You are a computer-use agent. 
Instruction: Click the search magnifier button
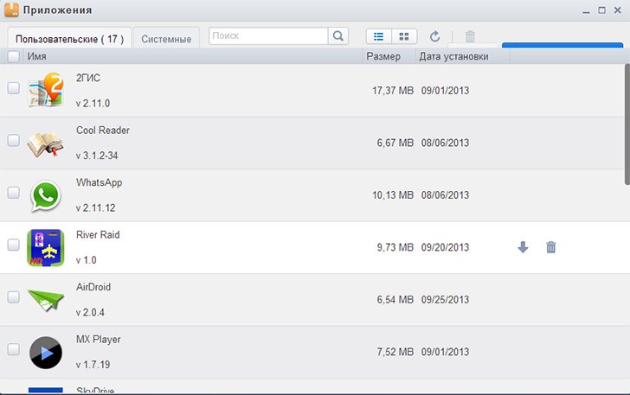(337, 36)
